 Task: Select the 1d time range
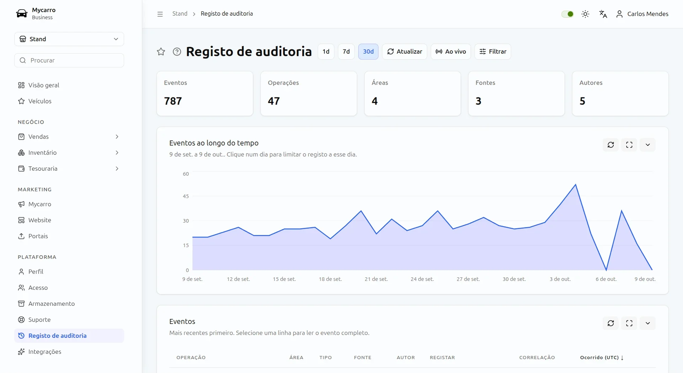coord(326,52)
